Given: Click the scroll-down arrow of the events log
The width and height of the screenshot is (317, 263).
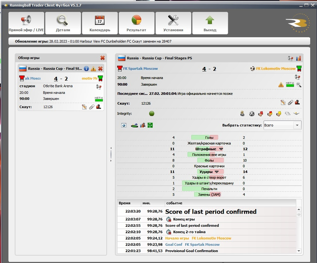Looking at the screenshot, I should tap(299, 251).
